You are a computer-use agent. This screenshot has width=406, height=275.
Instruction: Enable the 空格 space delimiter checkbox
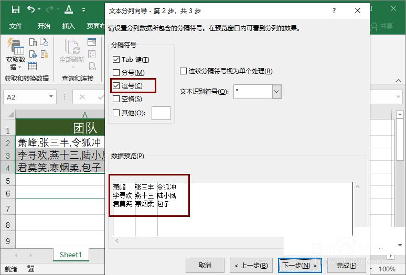tap(116, 98)
